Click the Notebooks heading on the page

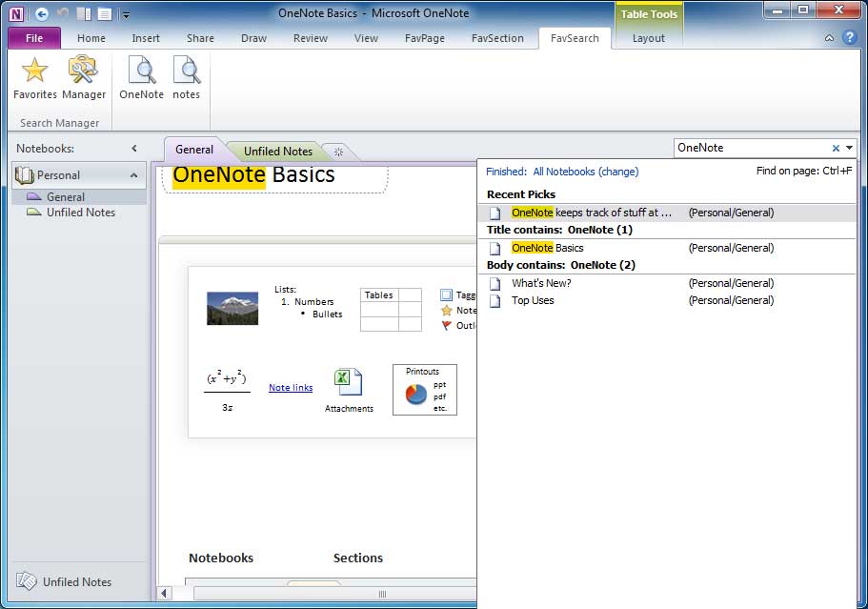pyautogui.click(x=221, y=558)
